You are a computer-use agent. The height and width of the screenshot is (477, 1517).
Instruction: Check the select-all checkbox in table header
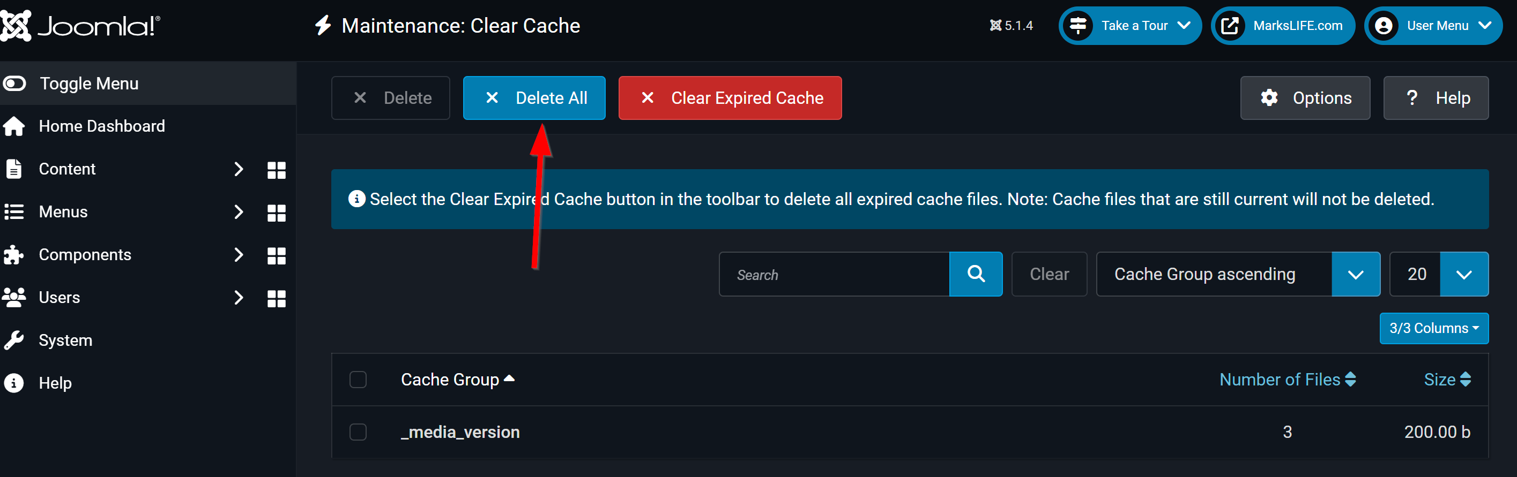pos(358,380)
